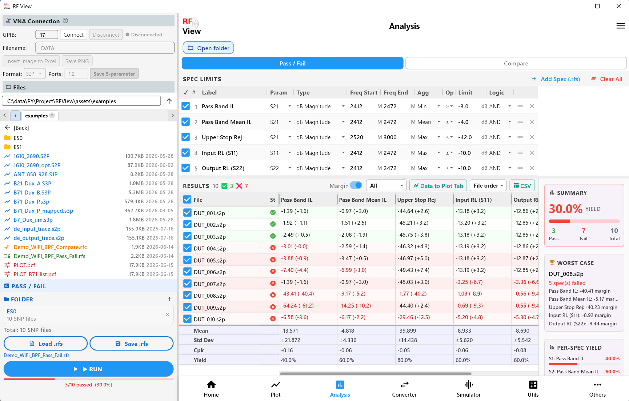Open the Others page

click(x=597, y=389)
